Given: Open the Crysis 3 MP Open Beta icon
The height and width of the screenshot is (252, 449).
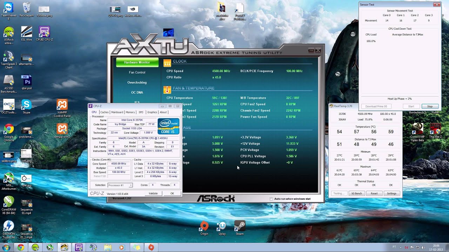Looking at the screenshot, I should [417, 131].
